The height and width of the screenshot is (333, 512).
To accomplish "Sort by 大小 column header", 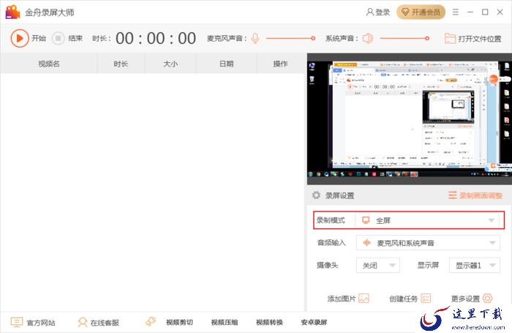I will click(x=170, y=64).
